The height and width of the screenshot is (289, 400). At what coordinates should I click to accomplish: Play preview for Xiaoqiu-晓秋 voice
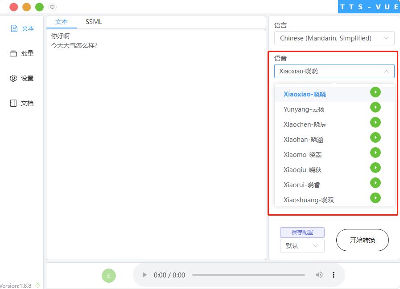pyautogui.click(x=375, y=168)
